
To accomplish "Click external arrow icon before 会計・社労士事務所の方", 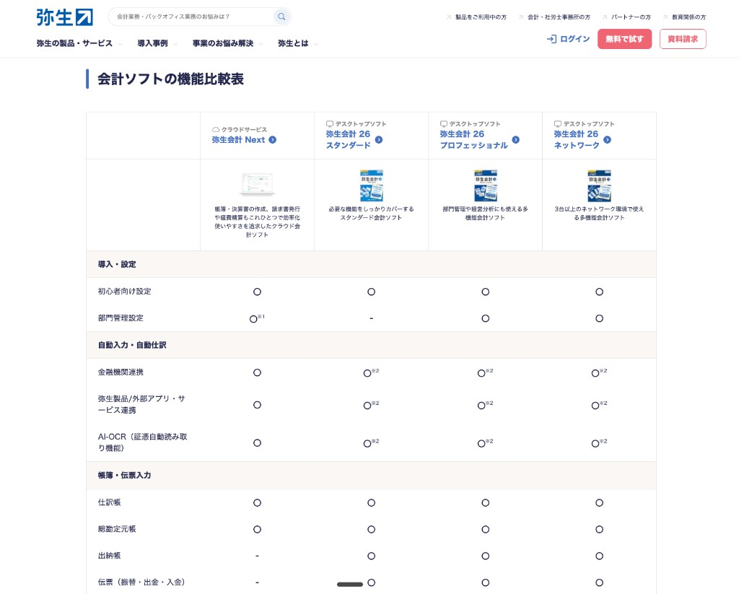I will [521, 17].
